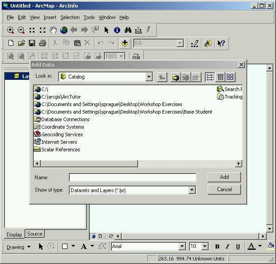
Task: Go to next extent arrow
Action: 85,30
